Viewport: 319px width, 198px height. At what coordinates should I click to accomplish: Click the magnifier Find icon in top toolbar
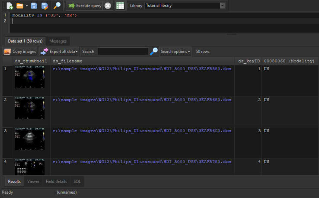pos(57,6)
